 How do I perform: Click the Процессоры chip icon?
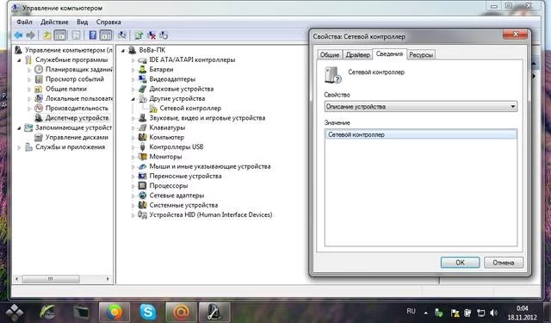142,185
